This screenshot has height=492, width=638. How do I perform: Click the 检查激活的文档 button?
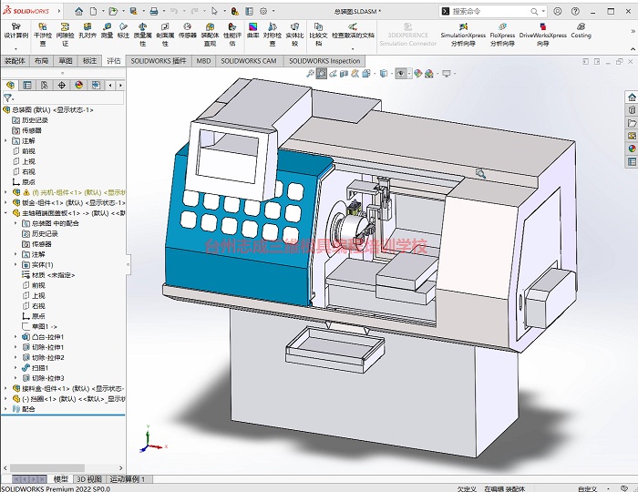353,30
